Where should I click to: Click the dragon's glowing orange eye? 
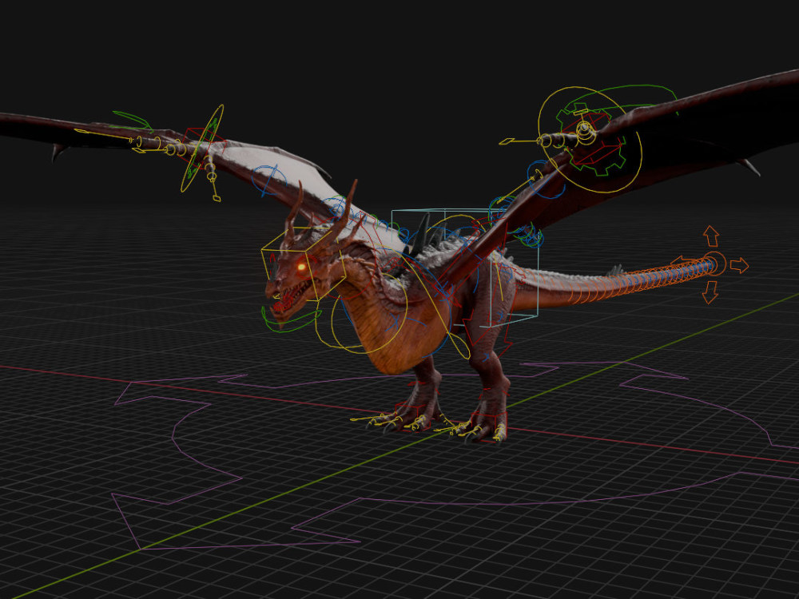pyautogui.click(x=302, y=266)
